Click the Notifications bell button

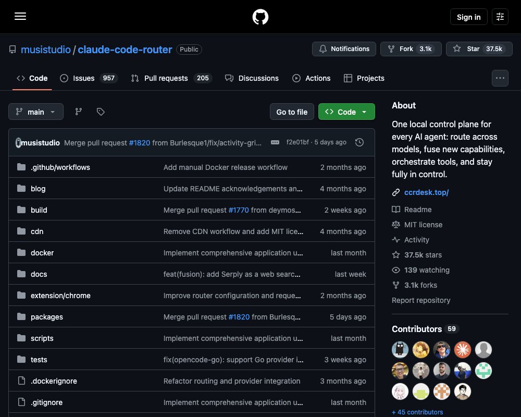tap(344, 49)
